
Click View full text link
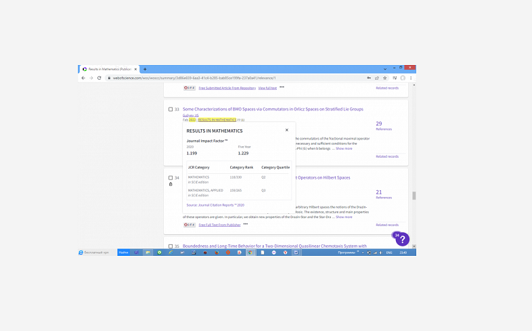[267, 88]
